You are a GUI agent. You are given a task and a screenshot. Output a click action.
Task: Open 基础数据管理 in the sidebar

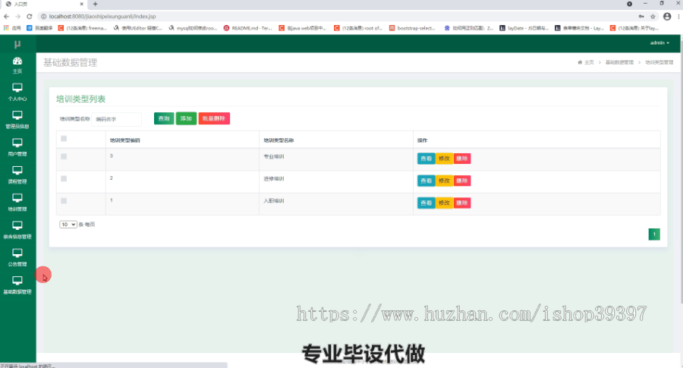[17, 285]
